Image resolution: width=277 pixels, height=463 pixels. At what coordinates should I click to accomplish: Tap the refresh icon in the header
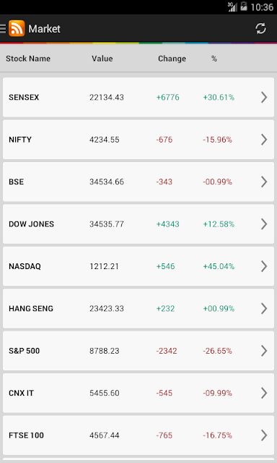(x=260, y=29)
